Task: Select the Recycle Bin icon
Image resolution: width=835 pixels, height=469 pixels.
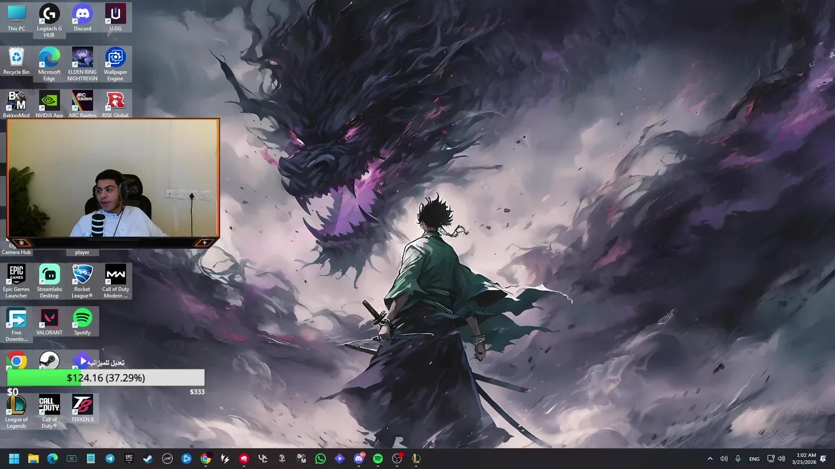Action: coord(16,61)
